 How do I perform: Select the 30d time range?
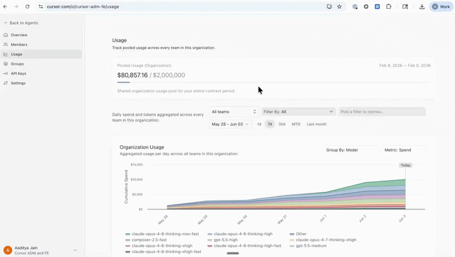click(x=282, y=124)
